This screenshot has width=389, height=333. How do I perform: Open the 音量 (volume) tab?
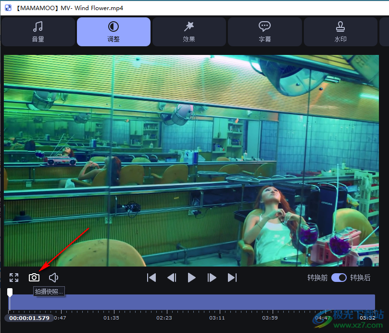coord(38,32)
